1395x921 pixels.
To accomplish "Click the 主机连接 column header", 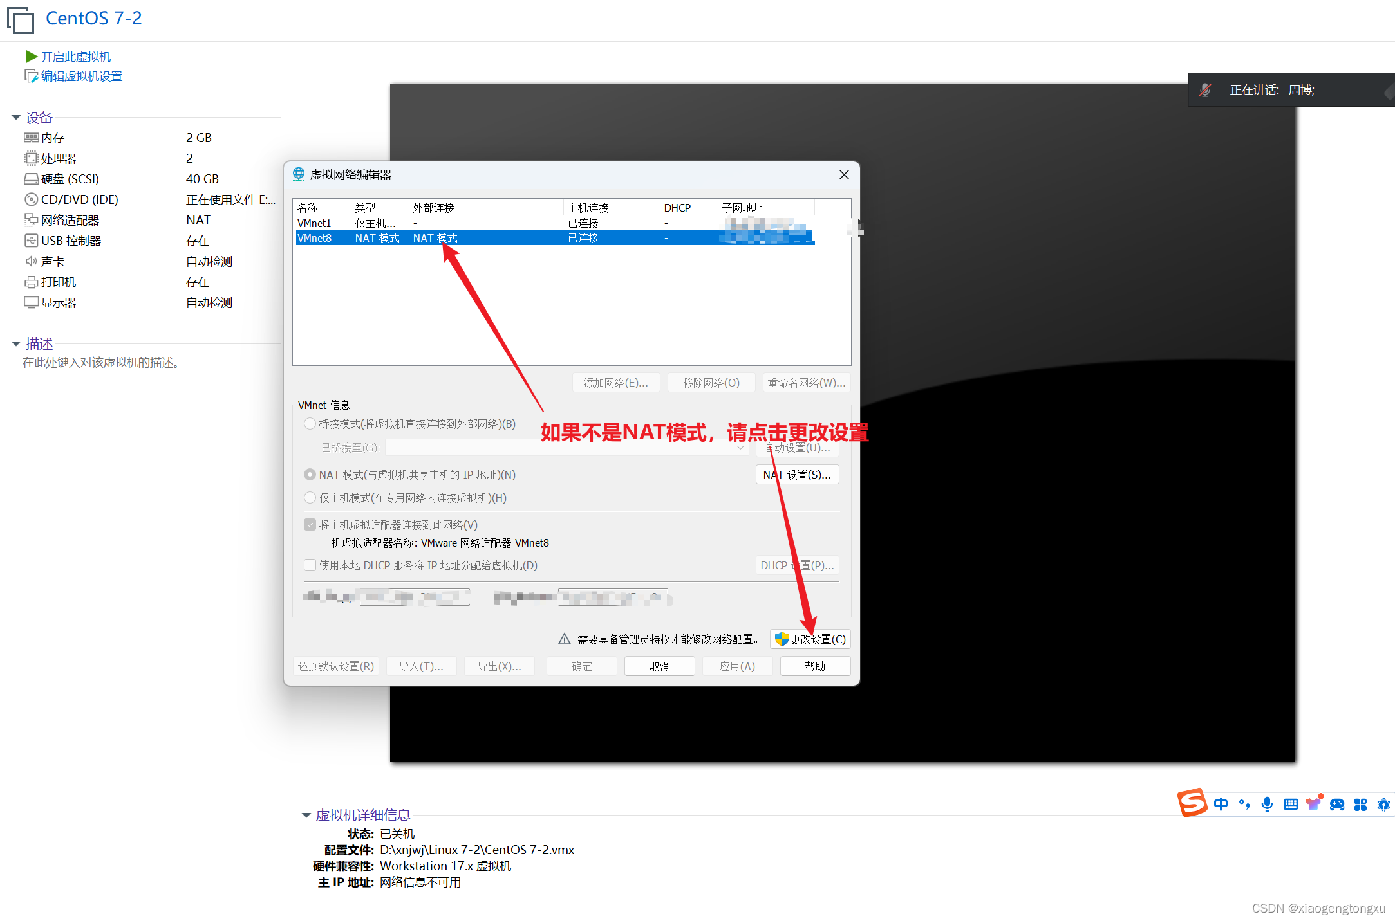I will (612, 208).
